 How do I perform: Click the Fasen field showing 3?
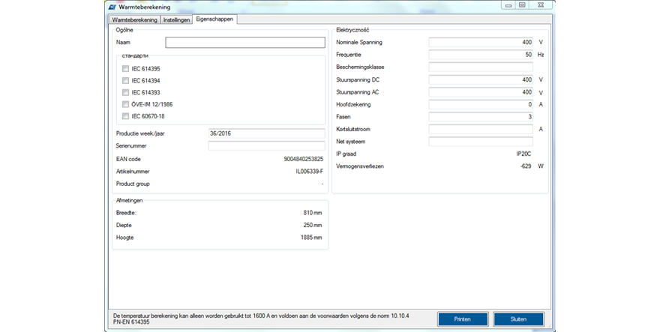481,117
